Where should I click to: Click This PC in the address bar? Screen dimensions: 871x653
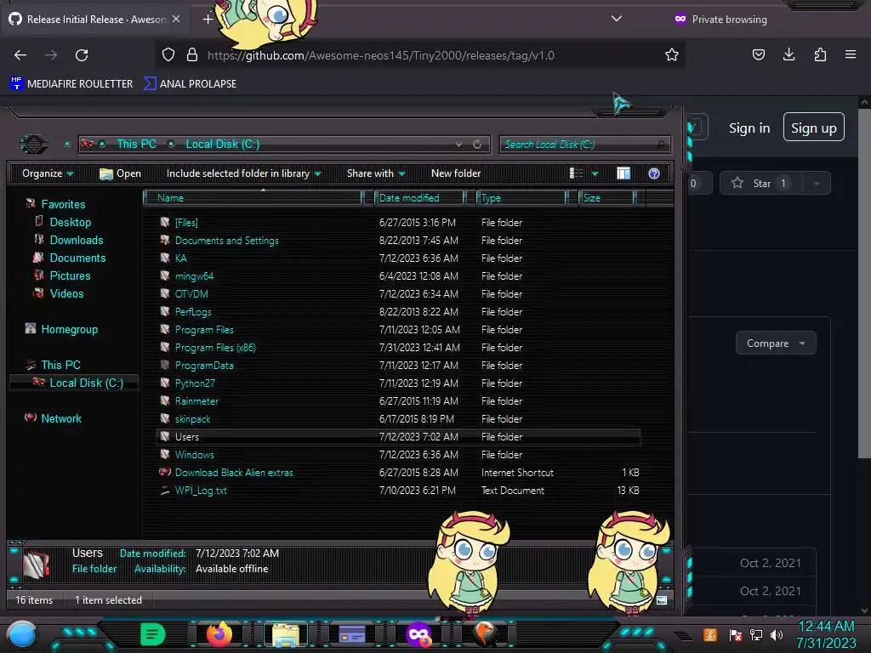(x=136, y=144)
